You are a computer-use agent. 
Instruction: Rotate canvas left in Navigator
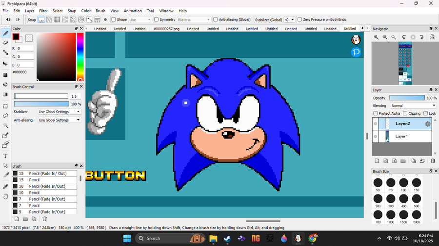[x=404, y=37]
